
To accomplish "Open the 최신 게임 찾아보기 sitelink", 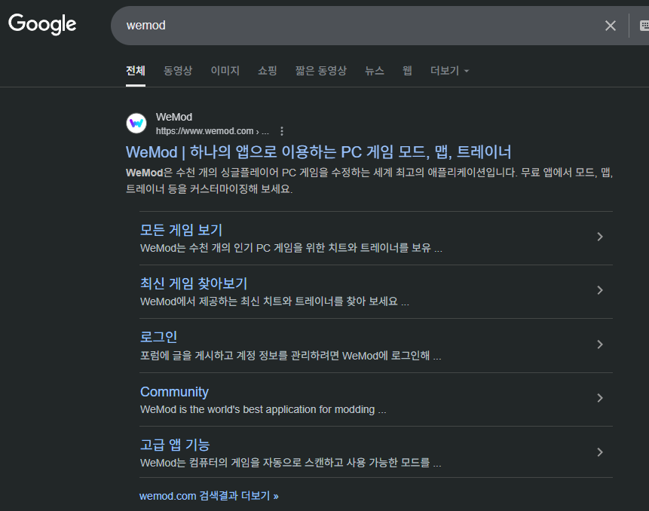I will coord(194,283).
